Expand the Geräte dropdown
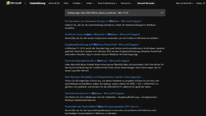Screen dimensions: 206x116 click(90, 3)
